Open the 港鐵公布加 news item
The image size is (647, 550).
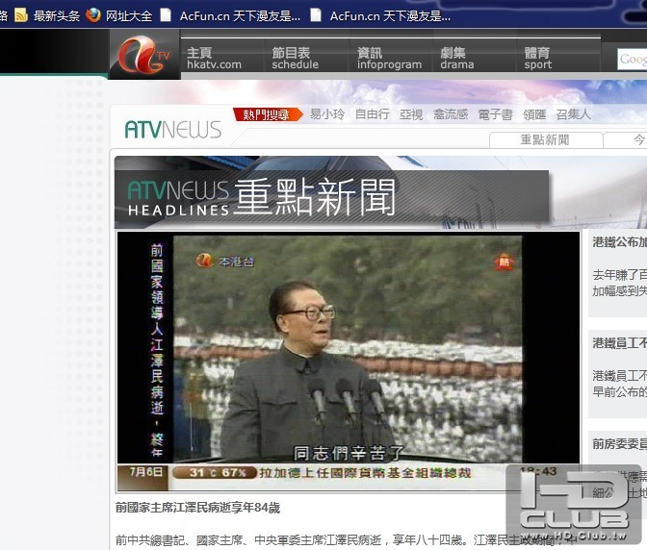point(619,242)
